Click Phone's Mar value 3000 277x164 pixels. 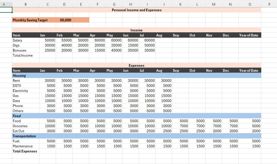(x=84, y=106)
